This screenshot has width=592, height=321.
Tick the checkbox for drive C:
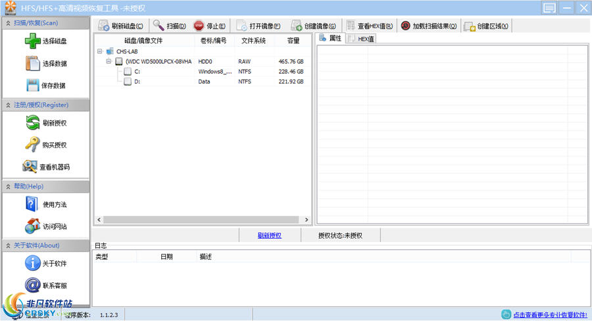pos(128,72)
